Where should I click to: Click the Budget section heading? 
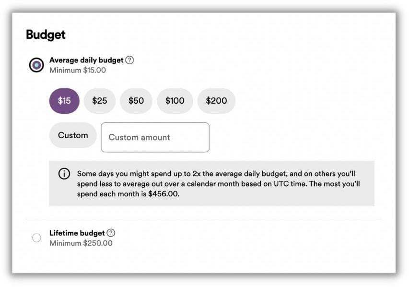coord(46,35)
